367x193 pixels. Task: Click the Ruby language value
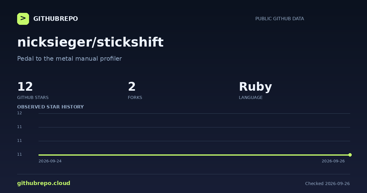pos(255,87)
